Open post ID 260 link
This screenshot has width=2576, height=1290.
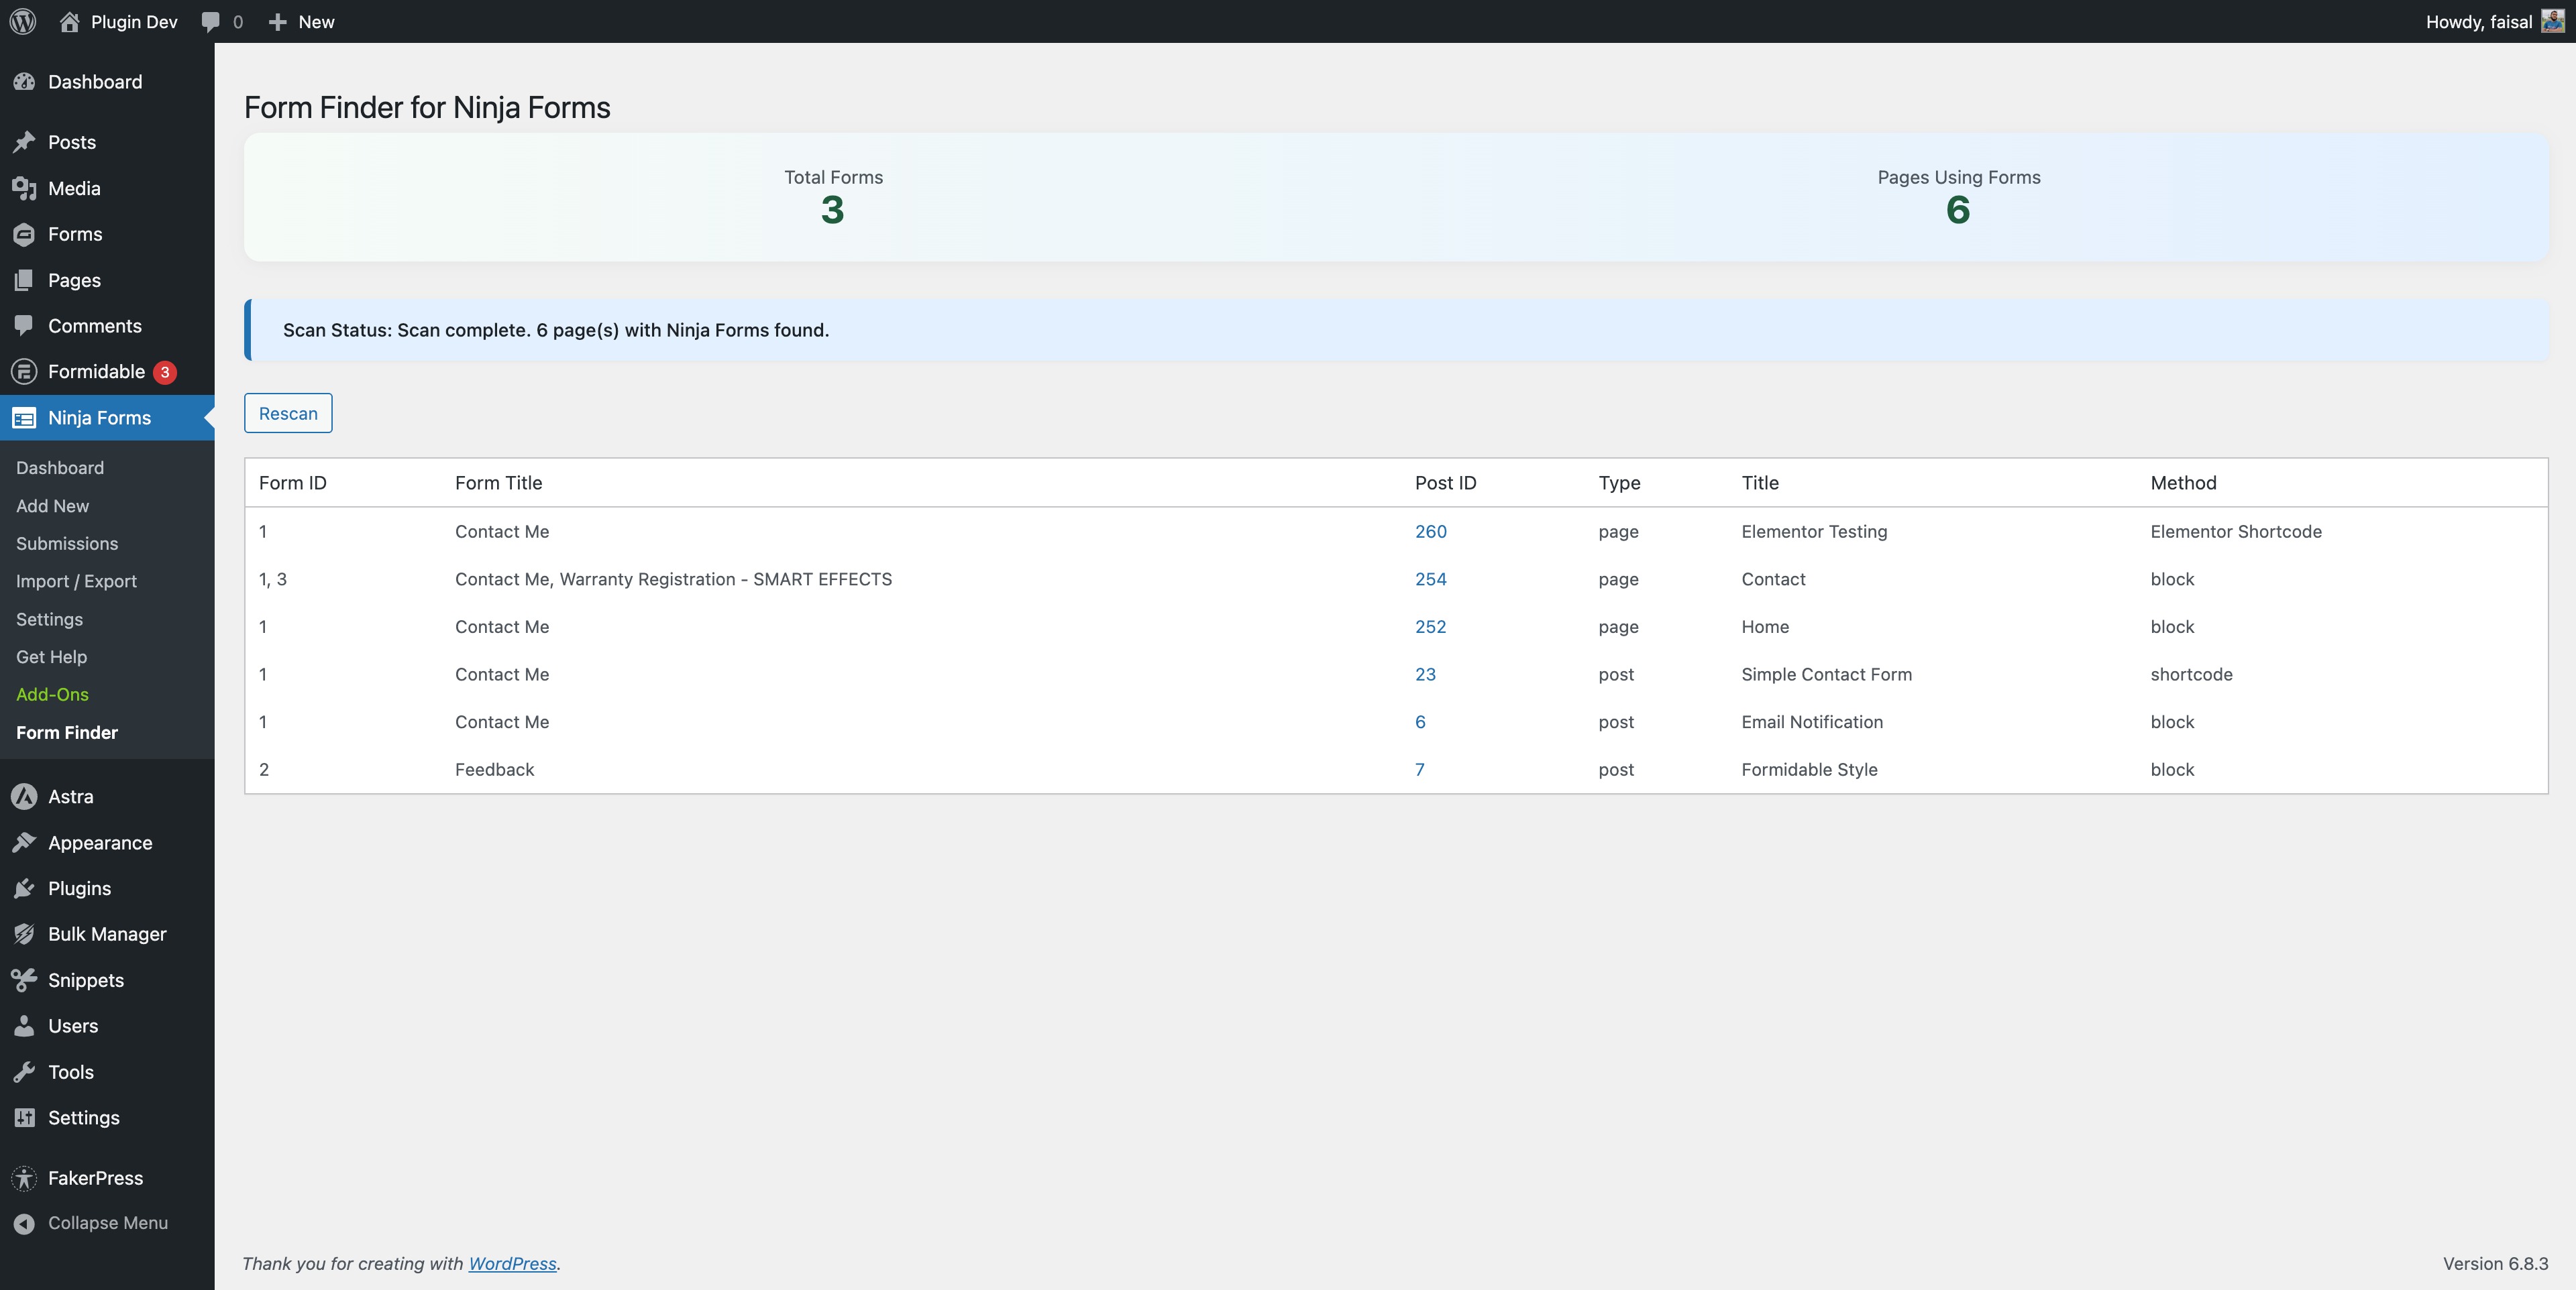point(1430,532)
